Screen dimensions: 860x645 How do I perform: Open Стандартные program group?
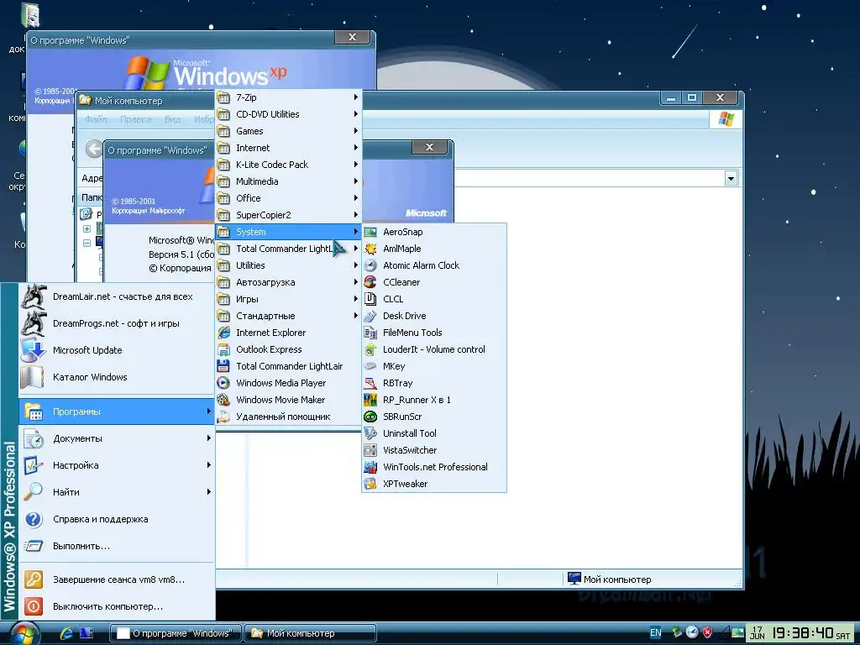(289, 316)
